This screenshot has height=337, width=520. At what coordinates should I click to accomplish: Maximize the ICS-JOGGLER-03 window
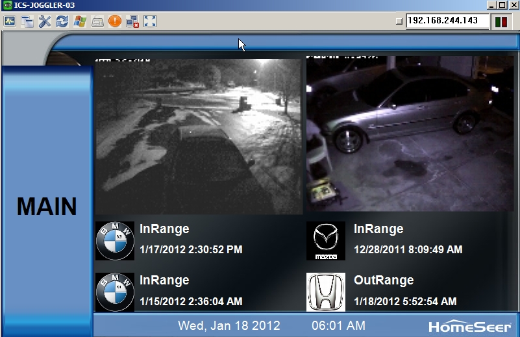coord(502,5)
